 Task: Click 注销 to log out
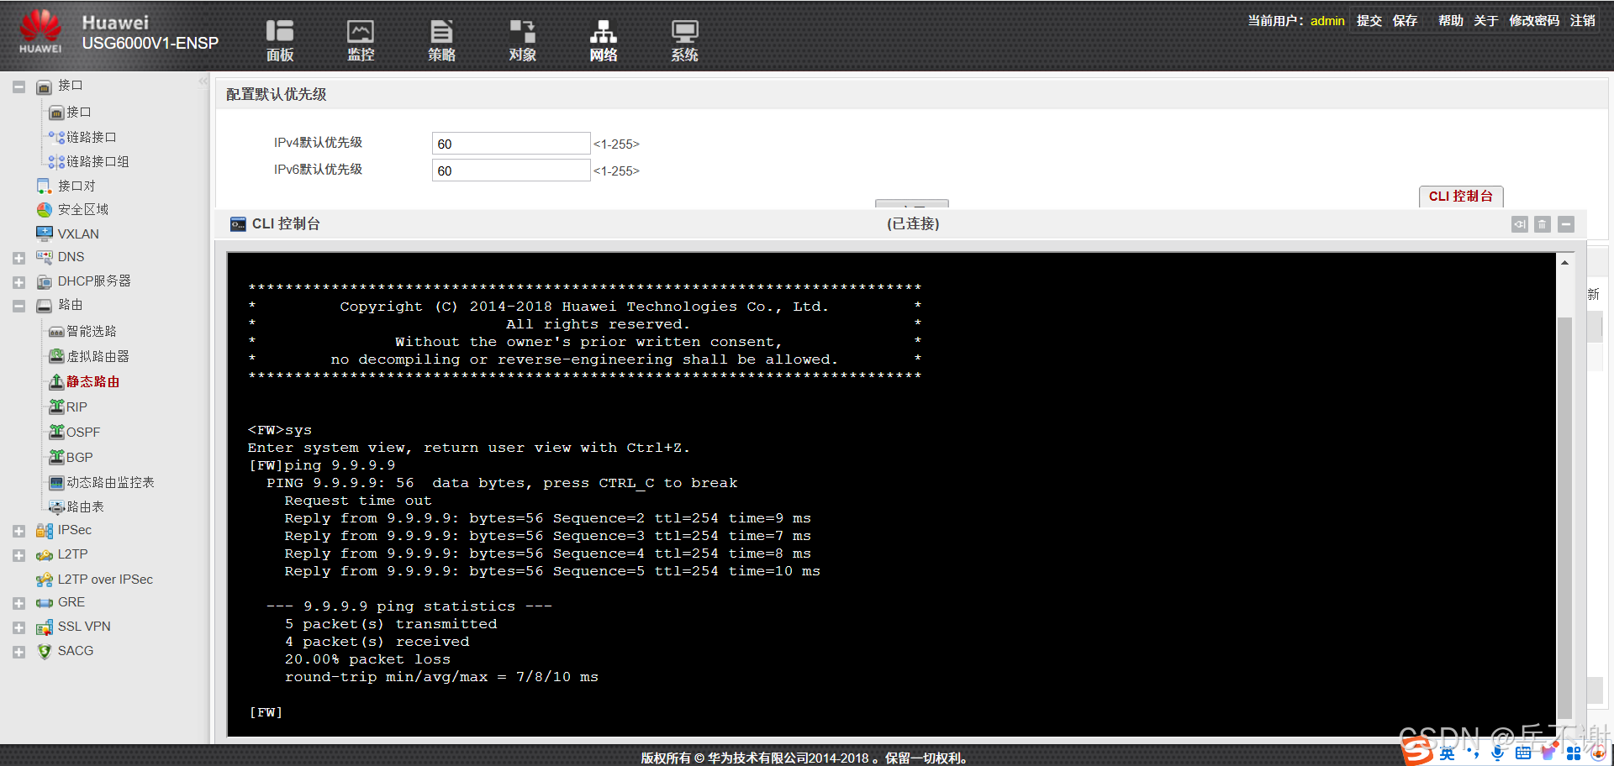pyautogui.click(x=1583, y=20)
